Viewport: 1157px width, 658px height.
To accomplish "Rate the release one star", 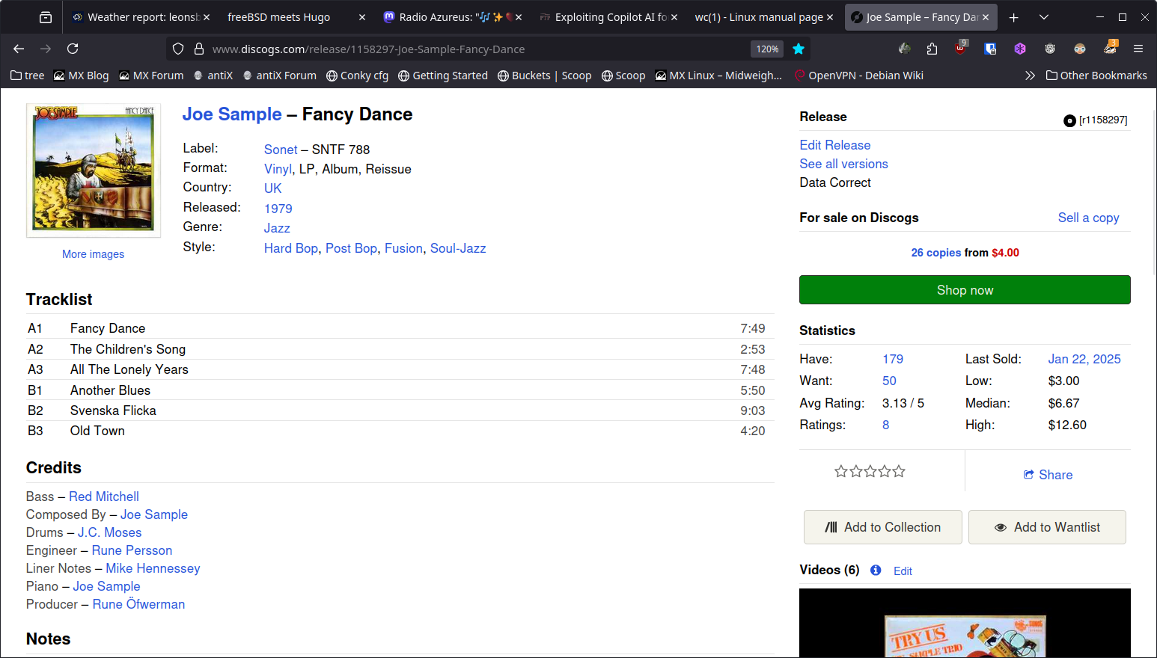I will pyautogui.click(x=841, y=471).
